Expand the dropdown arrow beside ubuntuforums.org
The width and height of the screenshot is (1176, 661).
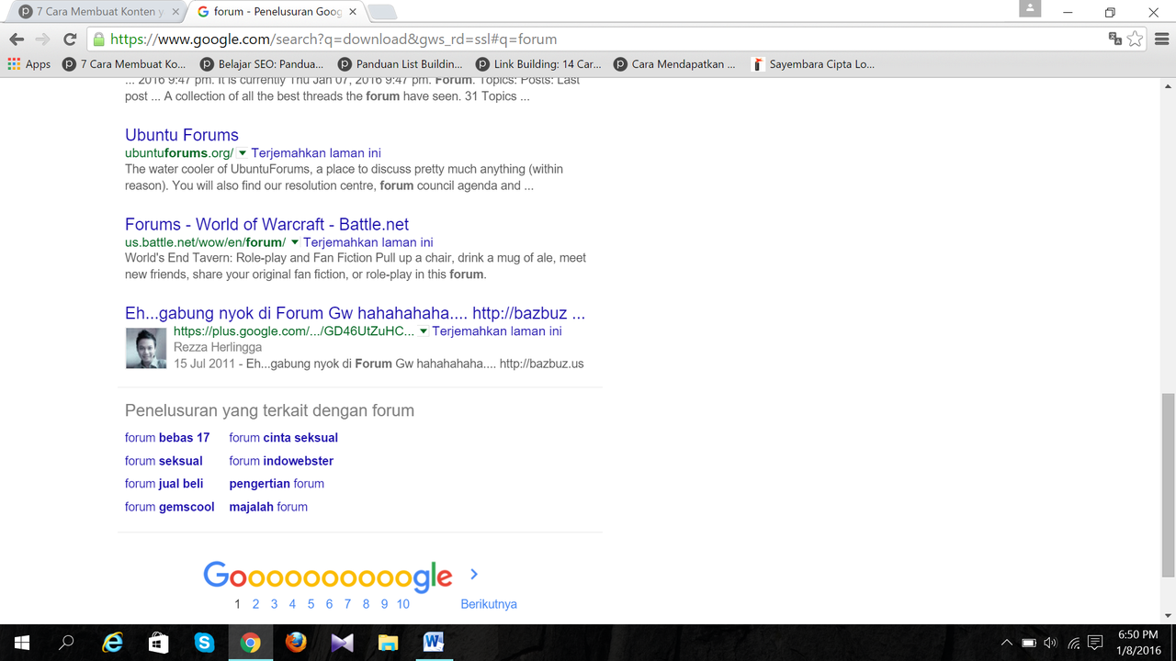(243, 153)
